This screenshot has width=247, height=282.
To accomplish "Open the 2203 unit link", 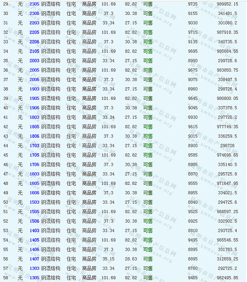I will (x=34, y=23).
